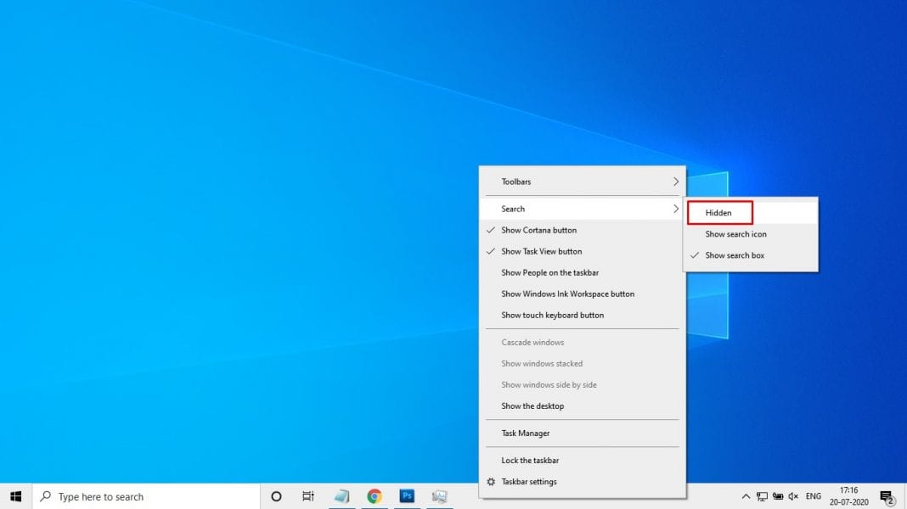The image size is (907, 509).
Task: Choose Hidden to hide search
Action: [x=718, y=212]
